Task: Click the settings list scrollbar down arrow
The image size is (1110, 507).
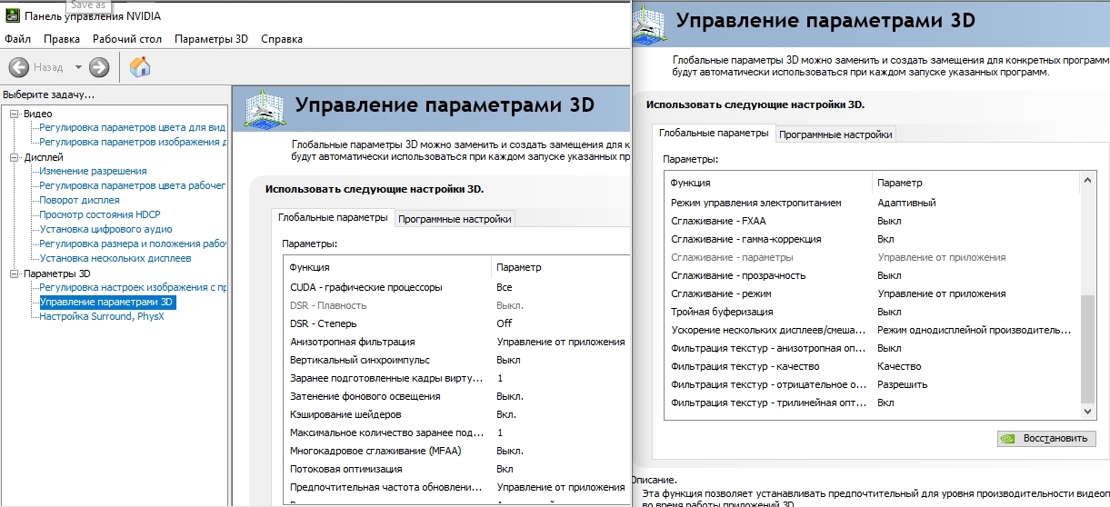Action: (1087, 412)
